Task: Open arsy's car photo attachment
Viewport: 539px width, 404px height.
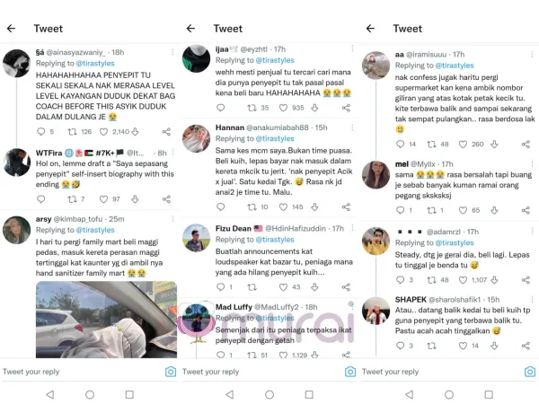Action: point(106,319)
